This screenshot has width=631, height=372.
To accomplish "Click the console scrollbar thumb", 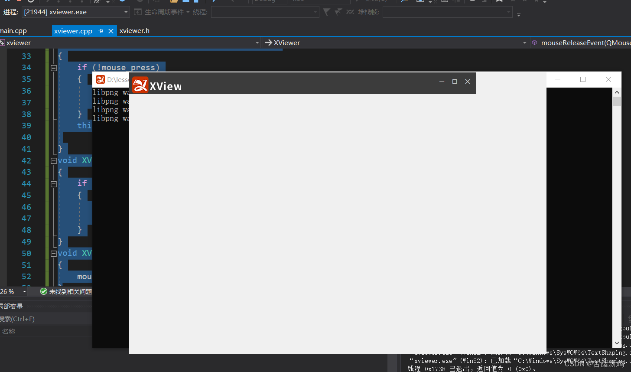I will (617, 101).
